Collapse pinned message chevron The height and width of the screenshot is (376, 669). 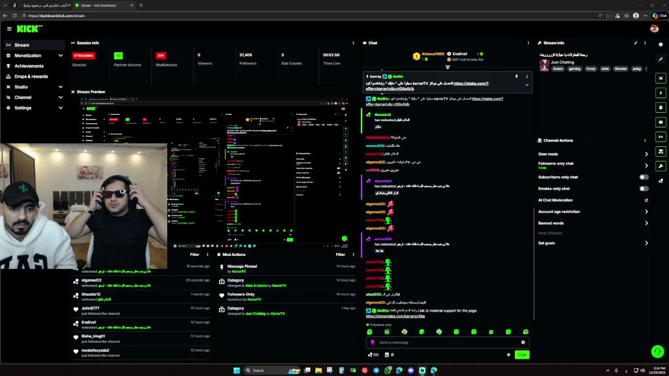point(527,85)
